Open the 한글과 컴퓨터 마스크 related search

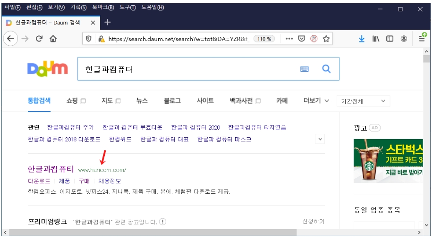point(224,139)
